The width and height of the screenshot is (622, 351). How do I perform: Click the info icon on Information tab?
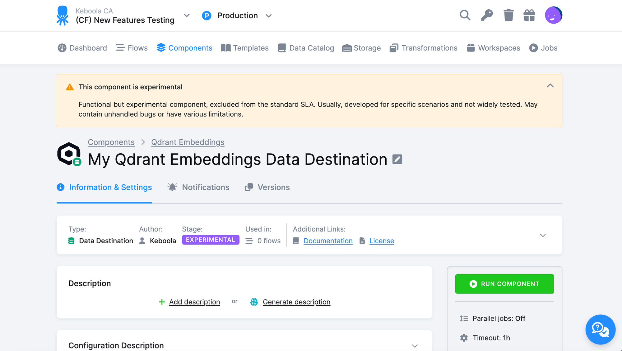tap(60, 187)
